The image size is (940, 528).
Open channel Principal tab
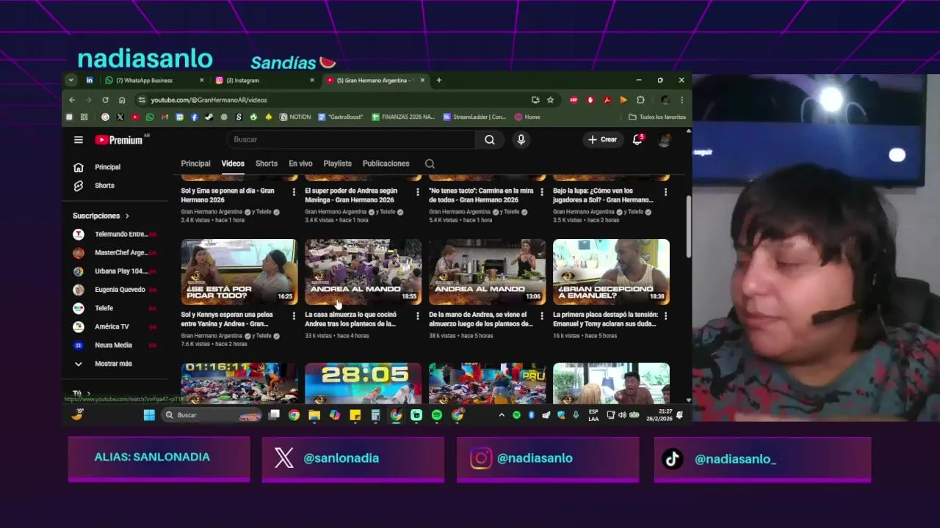point(195,164)
